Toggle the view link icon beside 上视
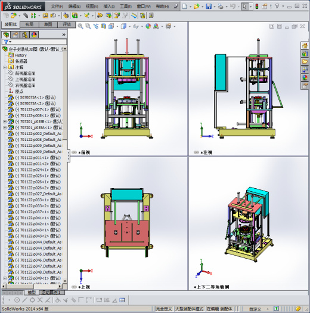 pyautogui.click(x=74, y=287)
